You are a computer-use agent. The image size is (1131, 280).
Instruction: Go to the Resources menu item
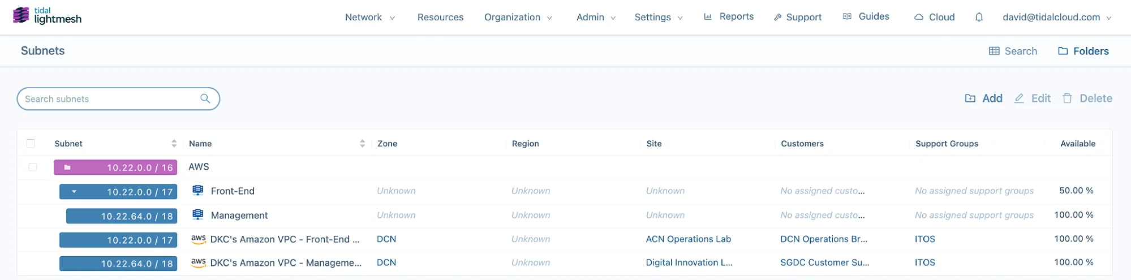pos(440,18)
